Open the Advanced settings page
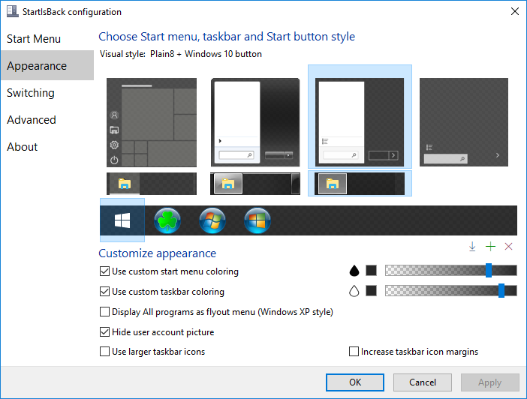Viewport: 527px width, 399px height. (x=47, y=119)
